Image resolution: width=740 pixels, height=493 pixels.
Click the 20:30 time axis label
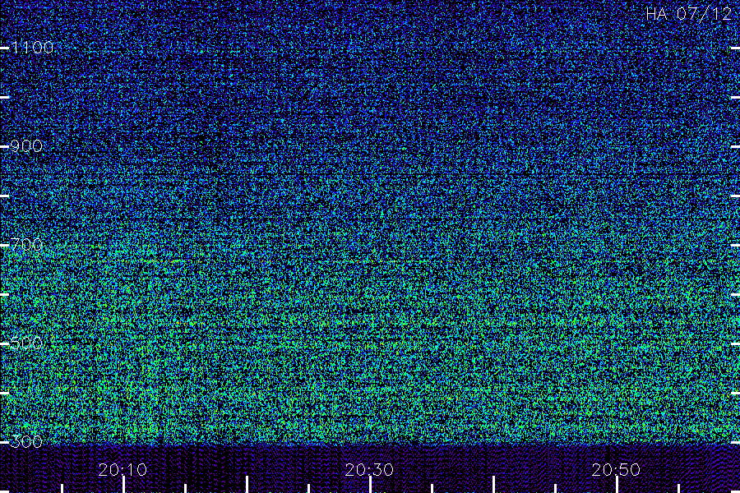[369, 470]
